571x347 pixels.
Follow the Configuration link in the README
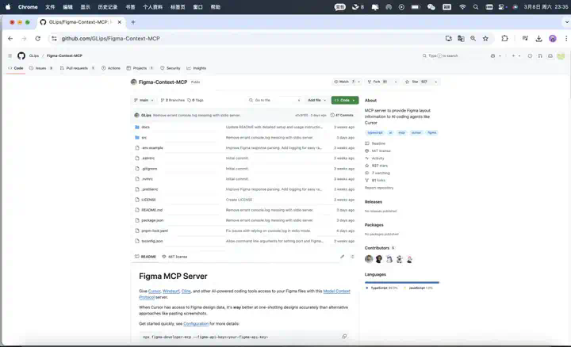tap(196, 324)
